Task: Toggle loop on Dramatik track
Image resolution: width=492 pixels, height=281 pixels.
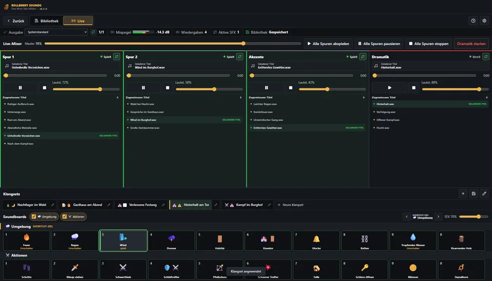Action: 486,57
